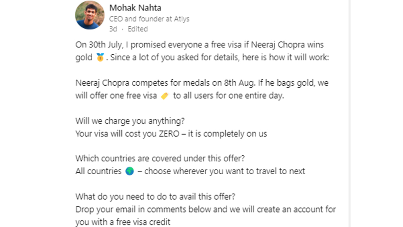The height and width of the screenshot is (227, 403).
Task: Click the globe emoji next to 'All countries'
Action: click(129, 171)
